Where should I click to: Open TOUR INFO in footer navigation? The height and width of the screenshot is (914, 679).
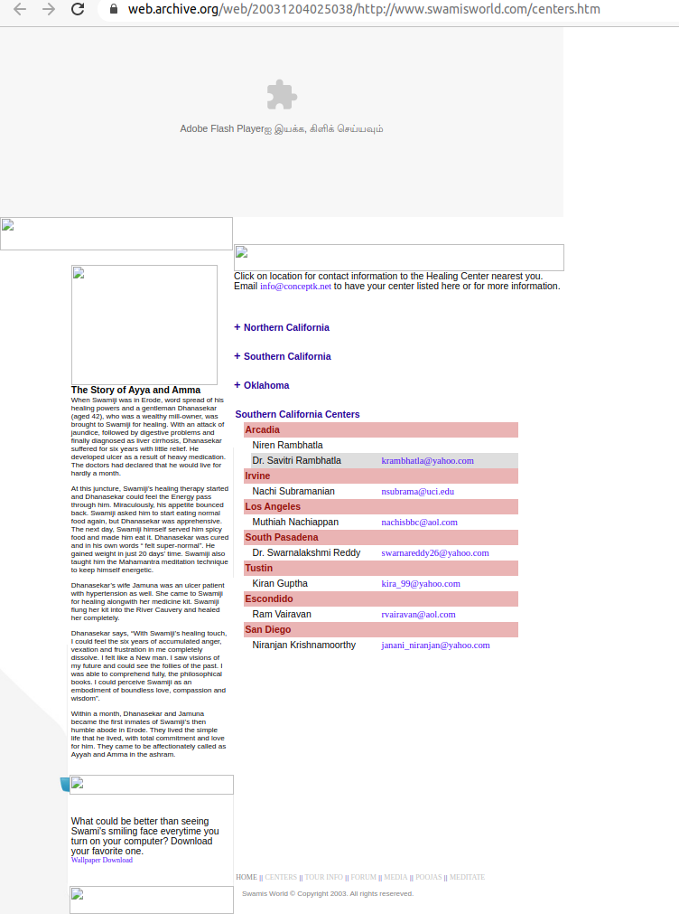(323, 877)
